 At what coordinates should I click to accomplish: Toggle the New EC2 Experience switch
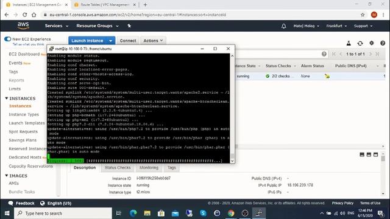point(8,39)
